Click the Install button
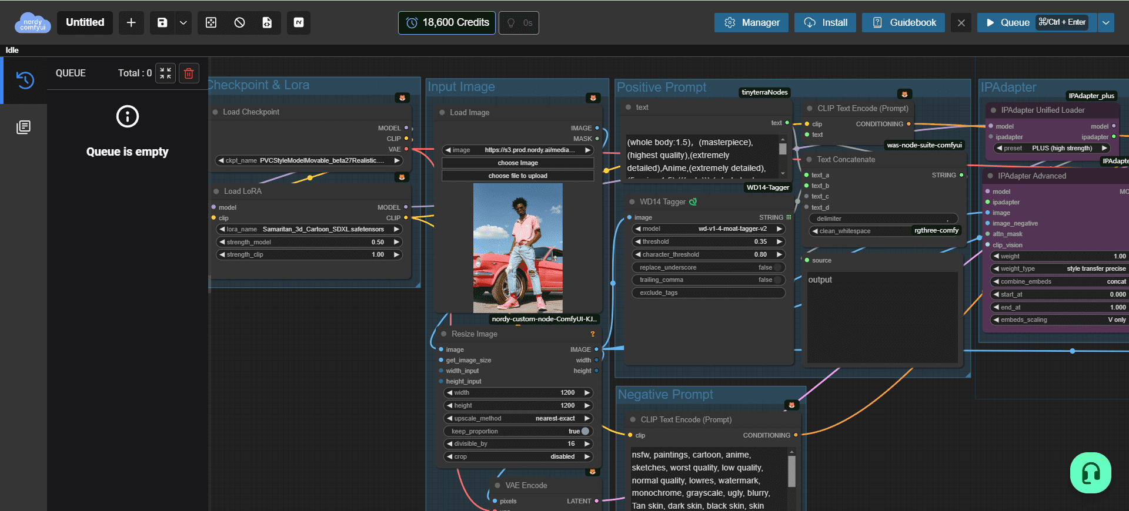Screen dimensions: 1129x511 tap(826, 22)
